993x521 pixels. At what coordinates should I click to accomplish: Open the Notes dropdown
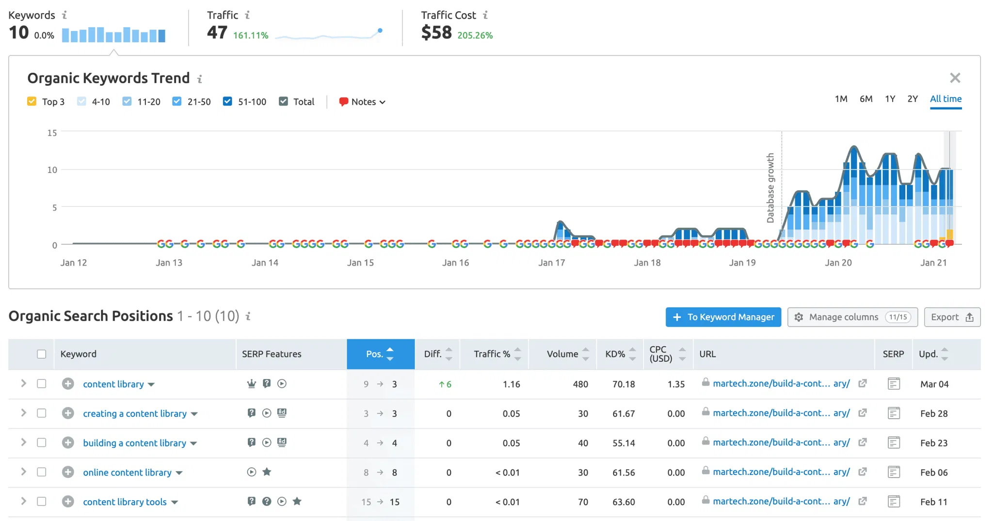coord(362,102)
